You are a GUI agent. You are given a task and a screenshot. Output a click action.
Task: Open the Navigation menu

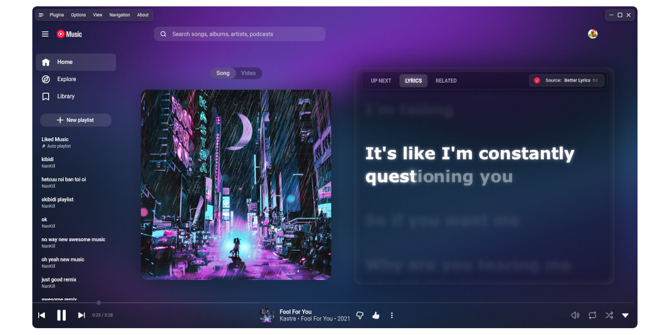(x=120, y=15)
